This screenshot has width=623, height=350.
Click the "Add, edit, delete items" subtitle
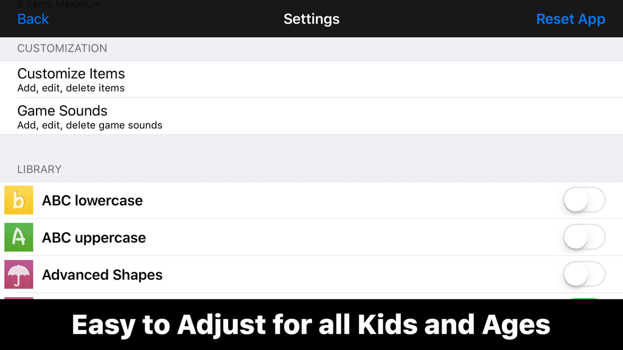pyautogui.click(x=71, y=87)
